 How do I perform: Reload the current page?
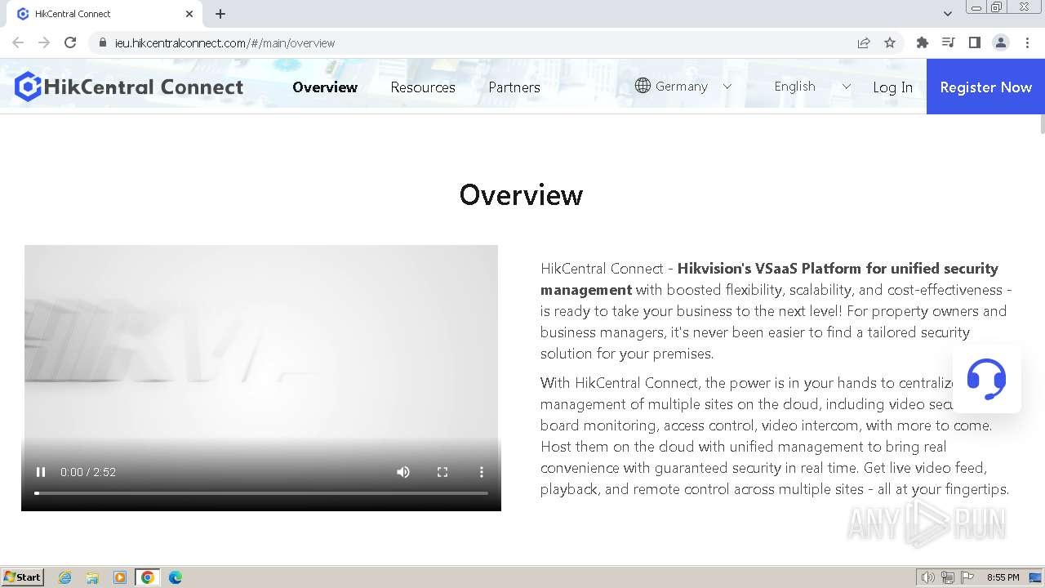[70, 42]
